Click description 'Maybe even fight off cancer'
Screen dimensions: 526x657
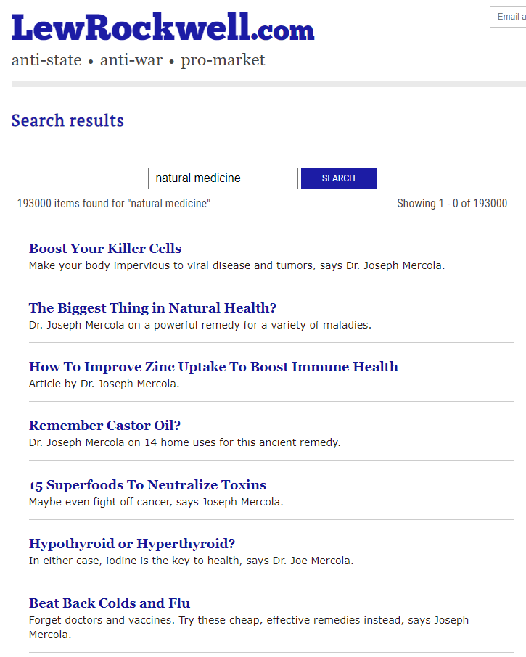(156, 502)
